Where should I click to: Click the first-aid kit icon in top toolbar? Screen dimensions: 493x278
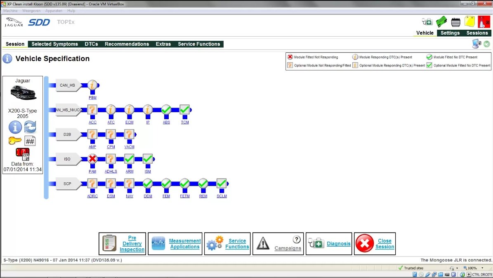coord(427,22)
